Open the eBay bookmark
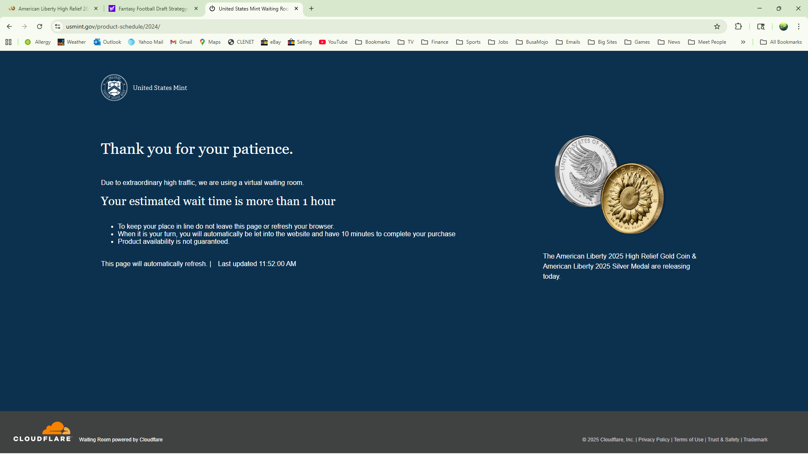This screenshot has width=808, height=454. point(271,42)
